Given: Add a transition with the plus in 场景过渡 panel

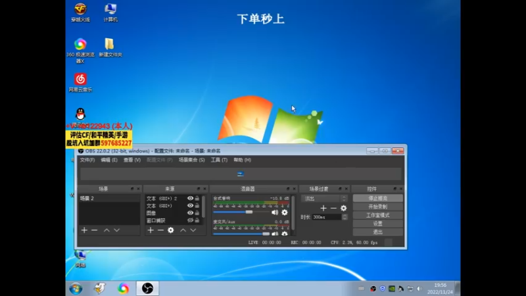Looking at the screenshot, I should click(323, 209).
